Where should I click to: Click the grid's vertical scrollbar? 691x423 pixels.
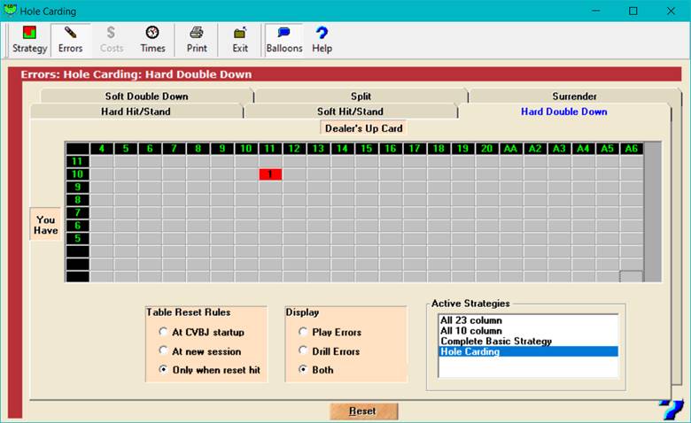pos(653,212)
